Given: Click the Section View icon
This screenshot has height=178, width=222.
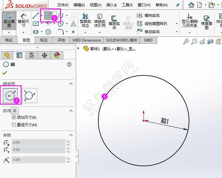Looking at the screenshot, I should (x=210, y=42).
